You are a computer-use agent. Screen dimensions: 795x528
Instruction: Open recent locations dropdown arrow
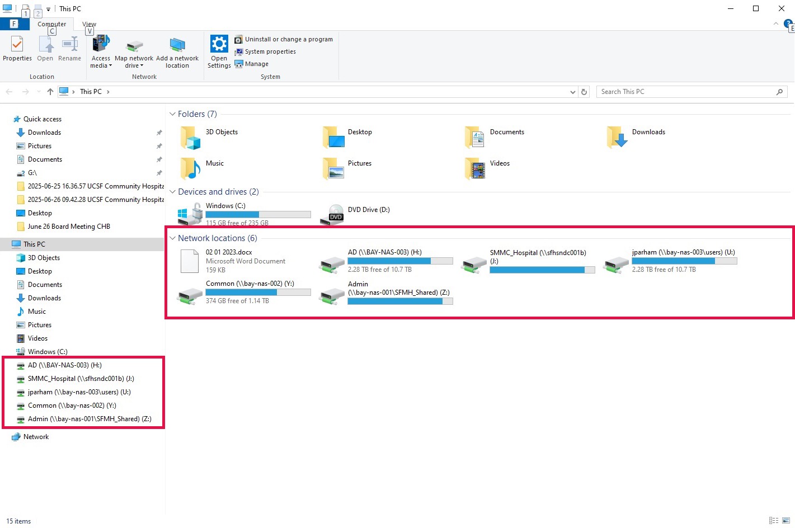pyautogui.click(x=39, y=92)
